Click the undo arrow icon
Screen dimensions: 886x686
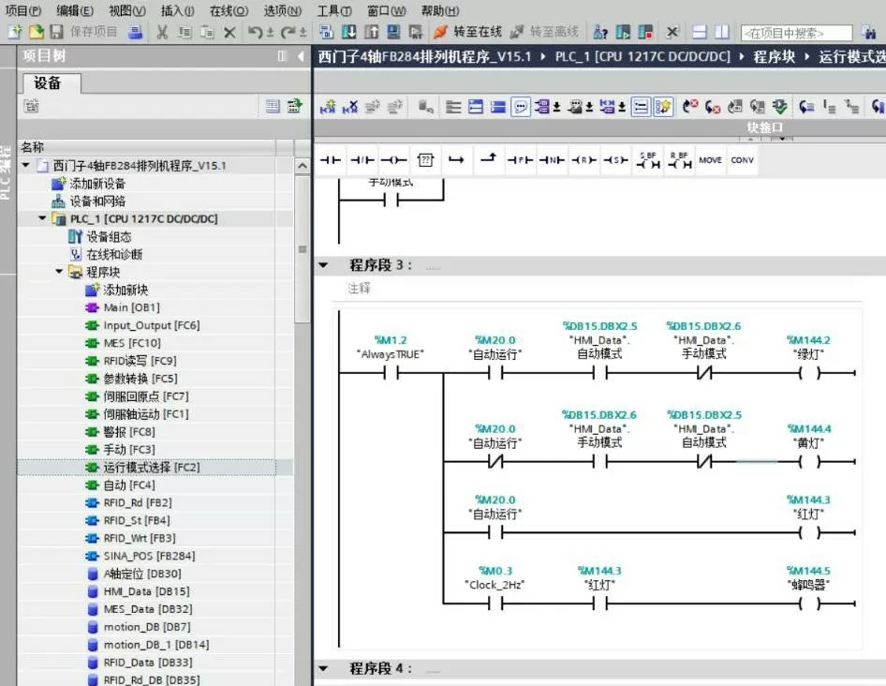pos(255,32)
